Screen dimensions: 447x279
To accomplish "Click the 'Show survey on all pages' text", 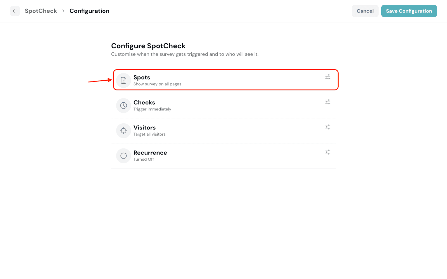I will click(157, 84).
